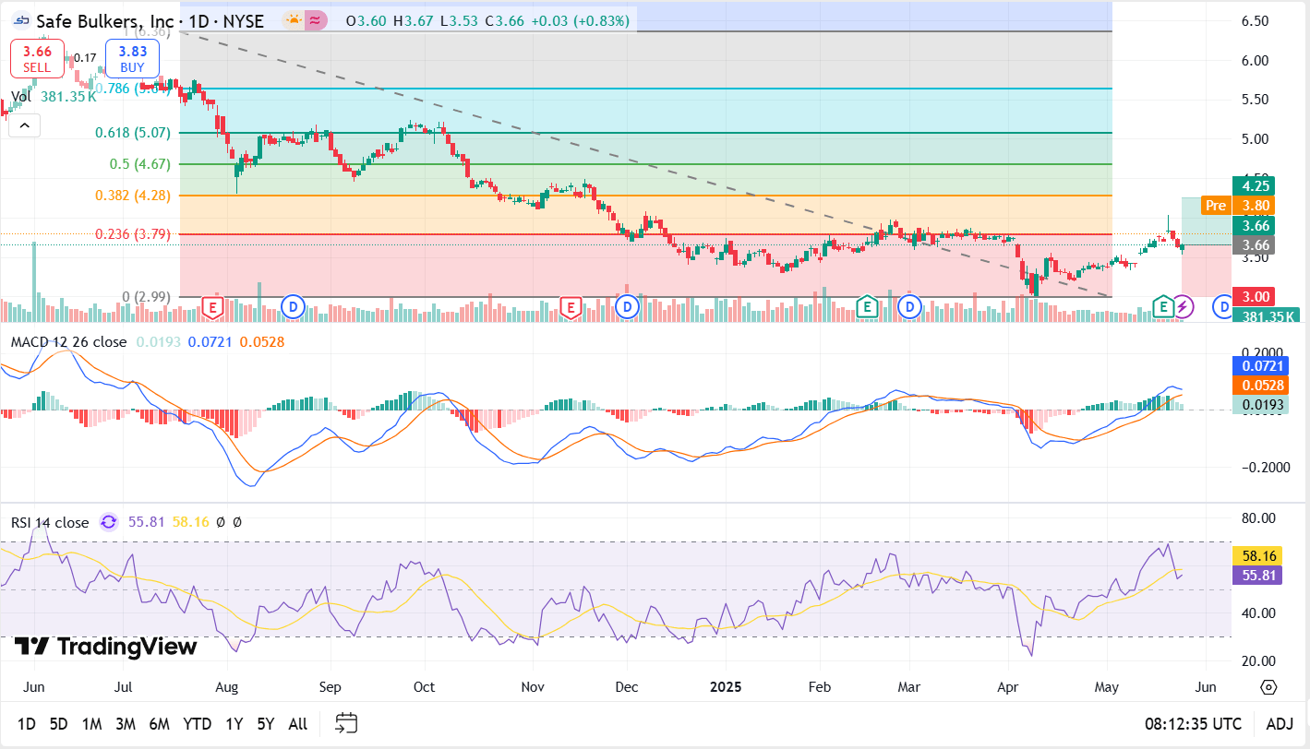Open the Go to date calendar picker
The image size is (1310, 749).
[x=345, y=724]
